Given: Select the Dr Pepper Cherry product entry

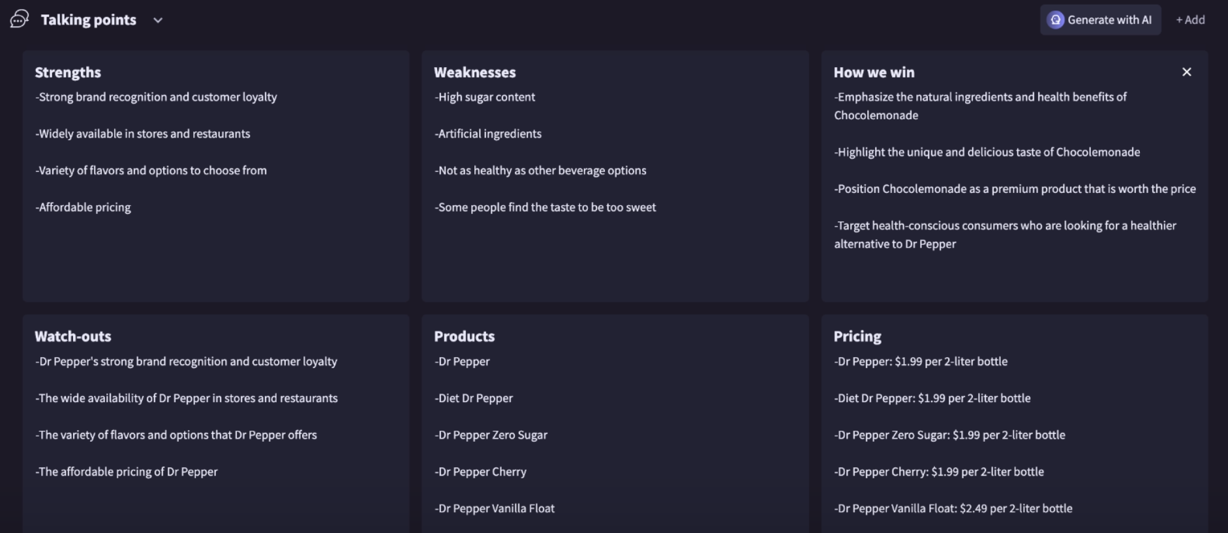Looking at the screenshot, I should pos(480,471).
